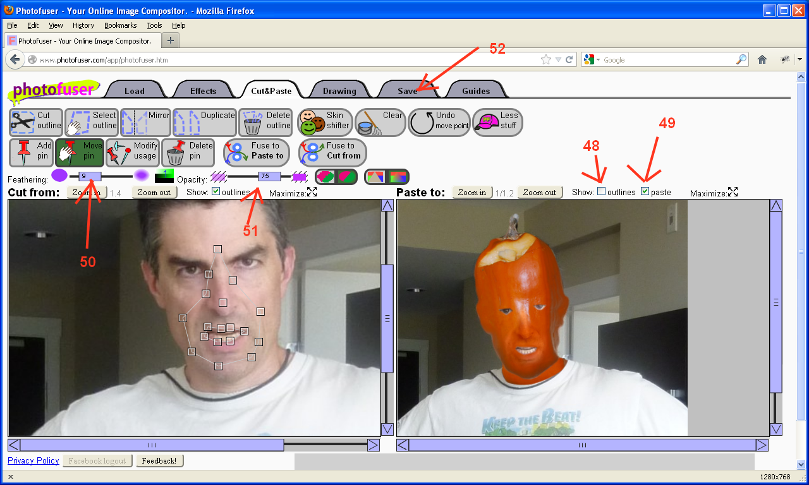This screenshot has height=485, width=809.
Task: Uncheck the paste checkbox
Action: click(x=645, y=191)
